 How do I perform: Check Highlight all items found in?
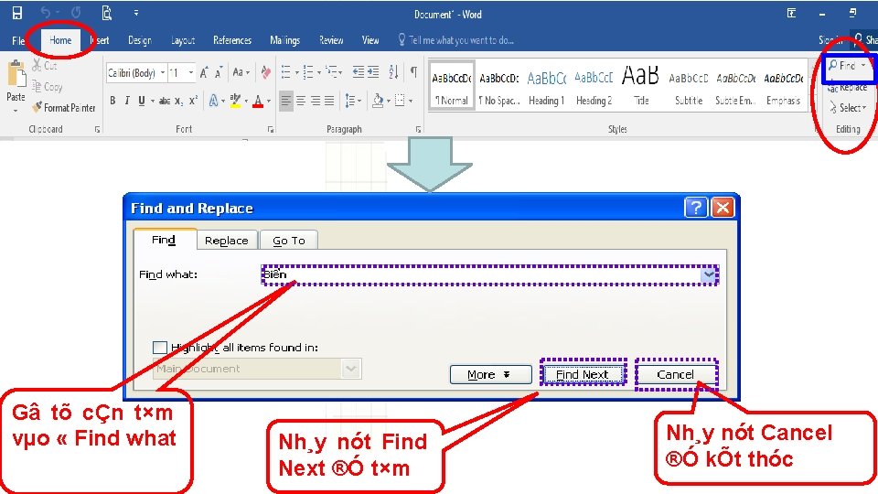(160, 348)
